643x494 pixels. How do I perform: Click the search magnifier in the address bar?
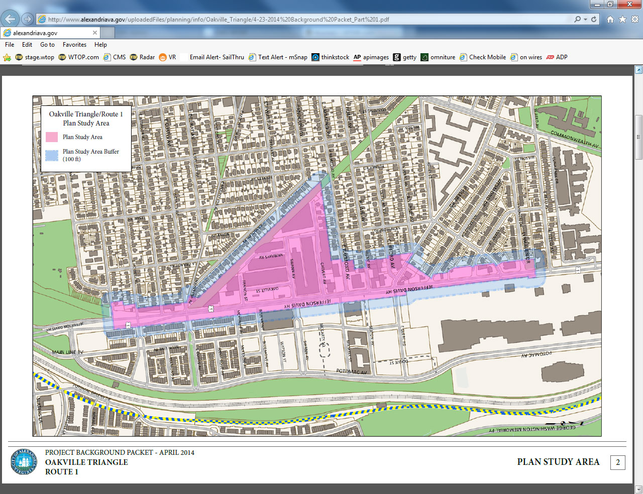(x=578, y=19)
